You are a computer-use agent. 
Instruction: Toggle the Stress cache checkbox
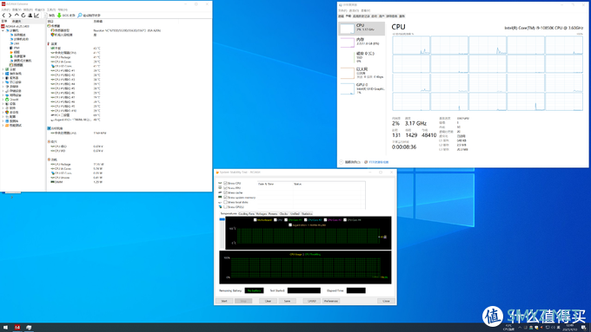point(225,192)
